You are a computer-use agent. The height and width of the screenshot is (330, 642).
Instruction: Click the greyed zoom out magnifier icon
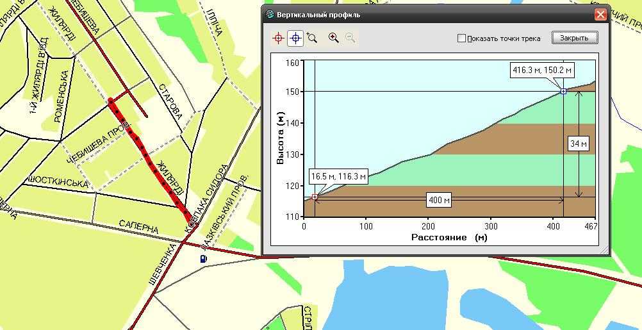[350, 38]
